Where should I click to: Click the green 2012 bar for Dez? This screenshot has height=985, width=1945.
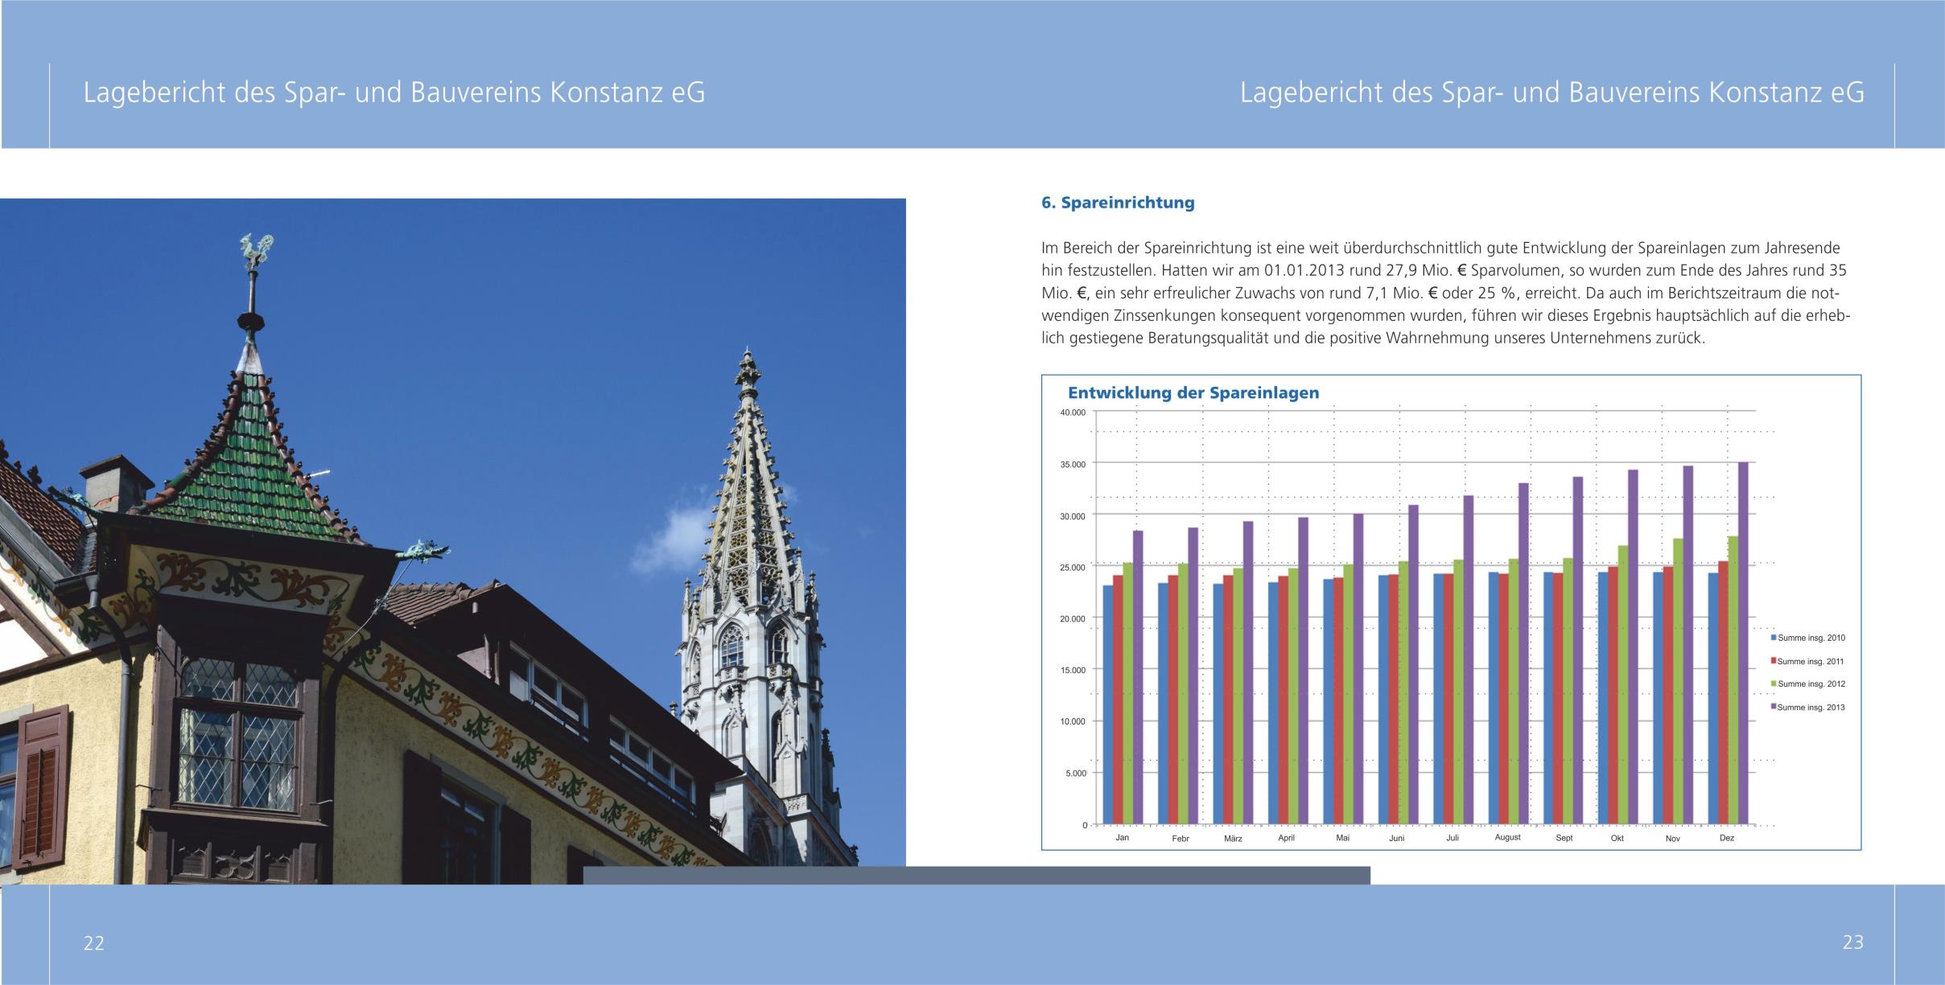click(1733, 679)
